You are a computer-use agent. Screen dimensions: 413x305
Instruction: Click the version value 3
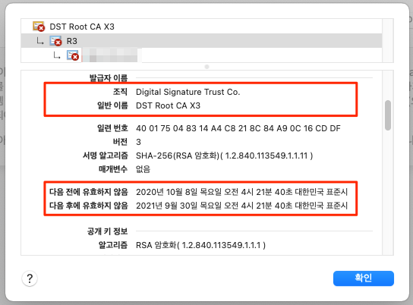pyautogui.click(x=138, y=142)
